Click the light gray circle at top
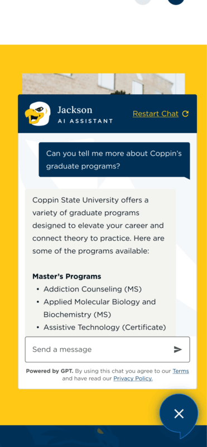This screenshot has width=207, height=447. tap(143, 2)
